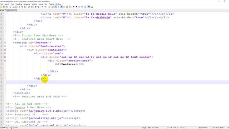Screen dimensions: 229x129
Task: Click the Undo arrow icon
Action: [x=29, y=7]
